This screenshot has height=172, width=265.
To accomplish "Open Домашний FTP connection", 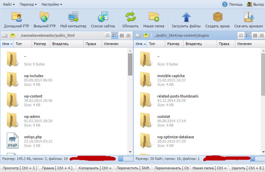I will [x=16, y=19].
